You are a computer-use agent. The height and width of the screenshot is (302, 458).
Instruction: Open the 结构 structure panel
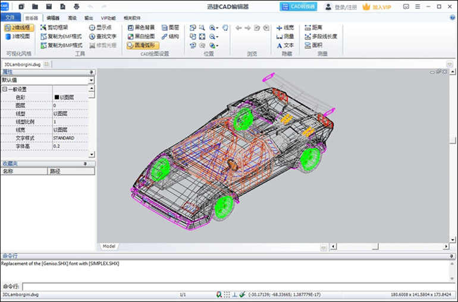[170, 36]
